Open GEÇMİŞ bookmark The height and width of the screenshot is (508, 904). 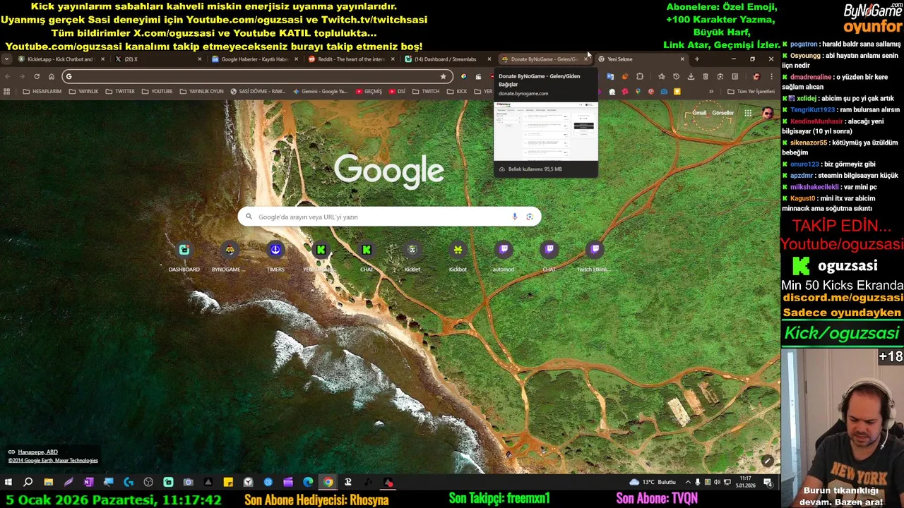(x=368, y=91)
